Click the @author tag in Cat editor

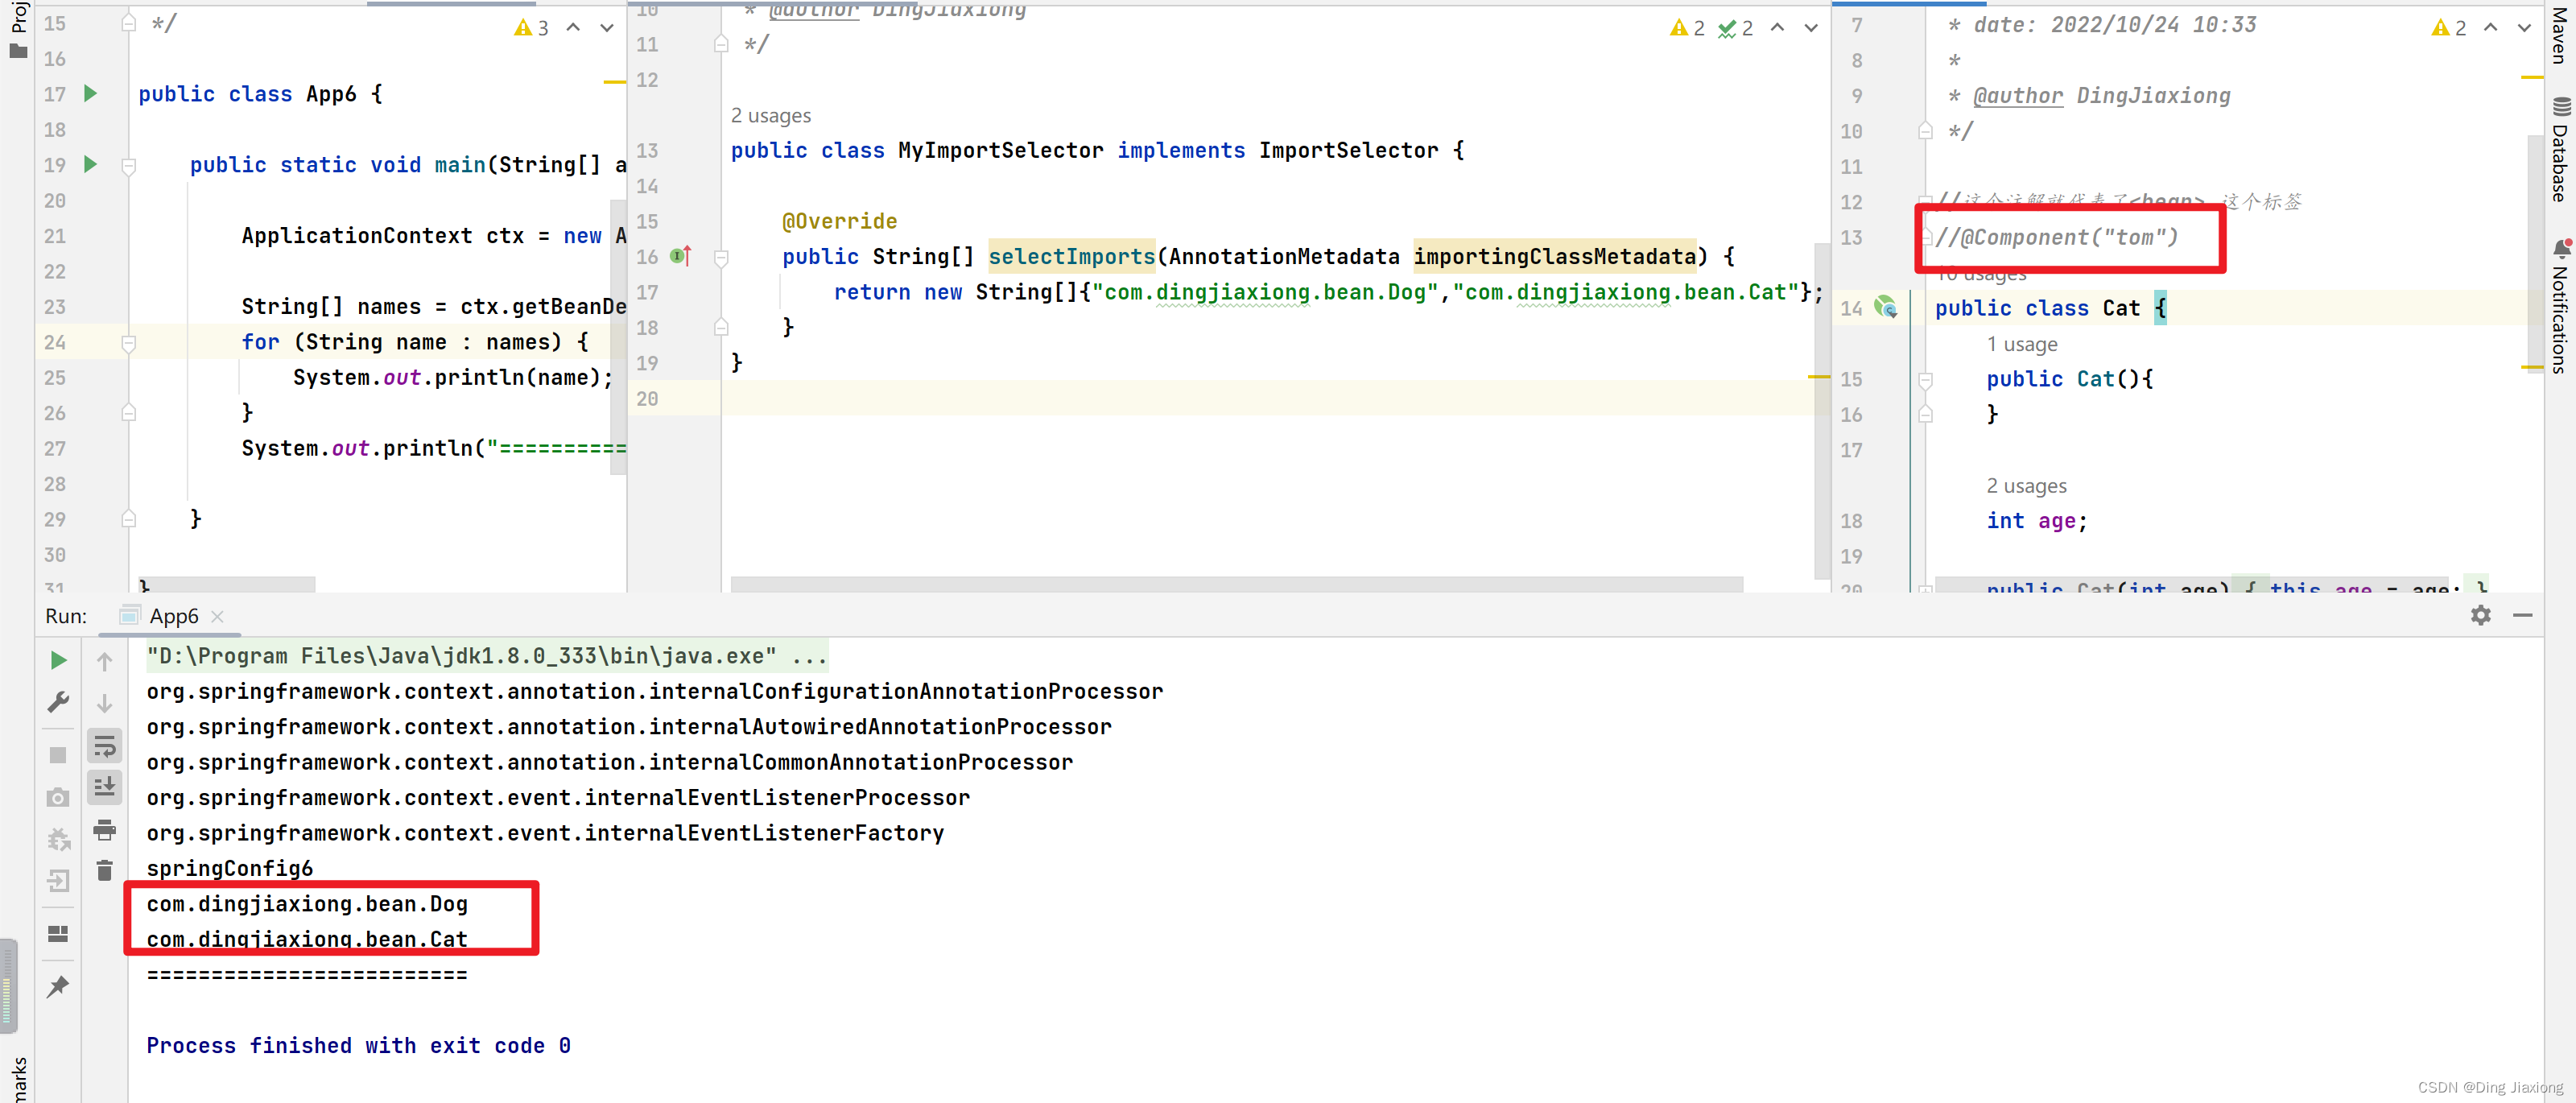(2017, 96)
